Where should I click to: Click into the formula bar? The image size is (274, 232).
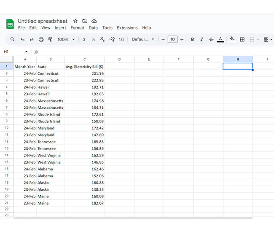pos(156,52)
